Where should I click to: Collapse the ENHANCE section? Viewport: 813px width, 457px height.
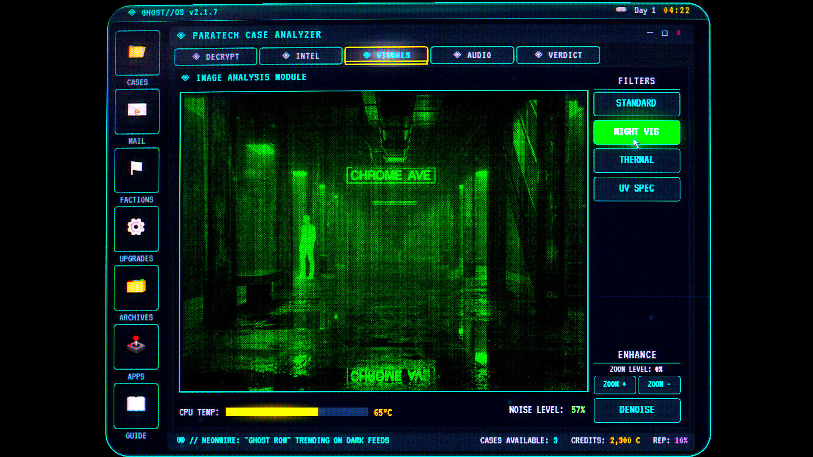[637, 355]
